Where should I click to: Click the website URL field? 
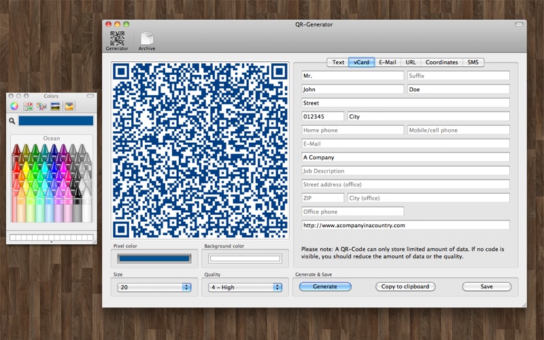point(405,225)
